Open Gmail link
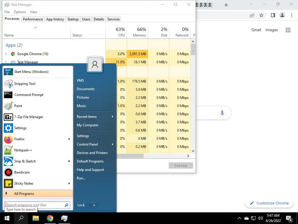The height and width of the screenshot is (224, 298). pos(256,30)
